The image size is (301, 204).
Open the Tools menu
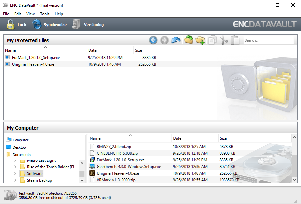click(x=45, y=14)
